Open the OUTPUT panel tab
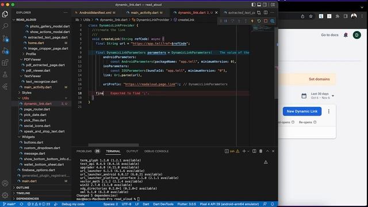The image size is (368, 207). [x=132, y=151]
